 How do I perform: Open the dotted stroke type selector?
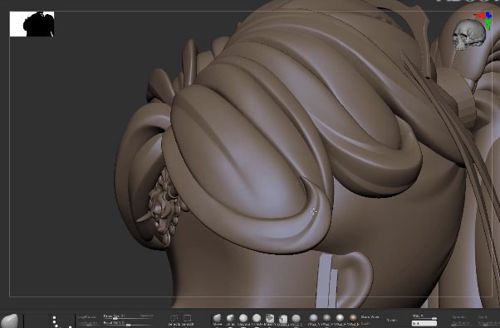click(61, 321)
